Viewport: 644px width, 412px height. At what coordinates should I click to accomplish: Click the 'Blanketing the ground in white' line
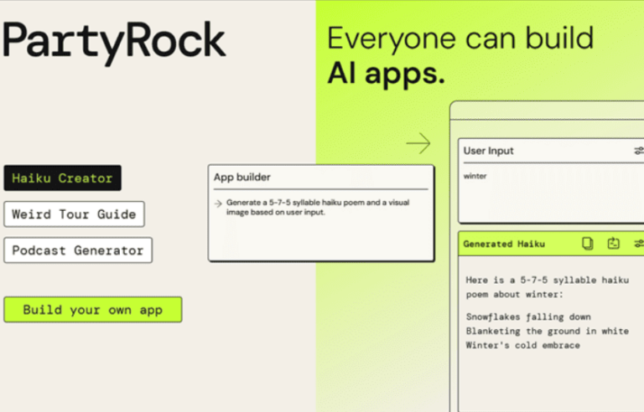(547, 331)
